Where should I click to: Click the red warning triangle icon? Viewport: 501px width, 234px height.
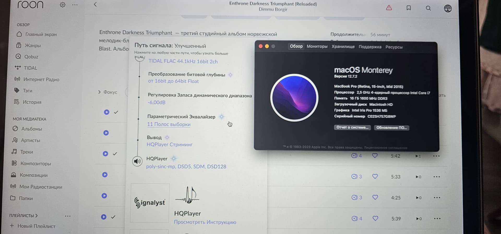click(389, 8)
